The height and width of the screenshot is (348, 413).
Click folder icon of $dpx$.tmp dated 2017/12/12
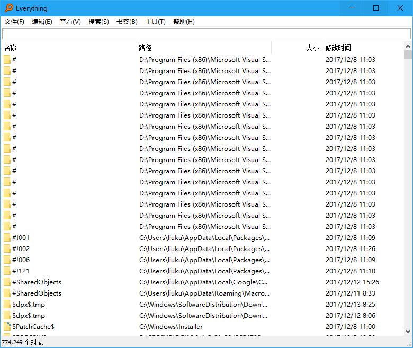[x=7, y=315]
